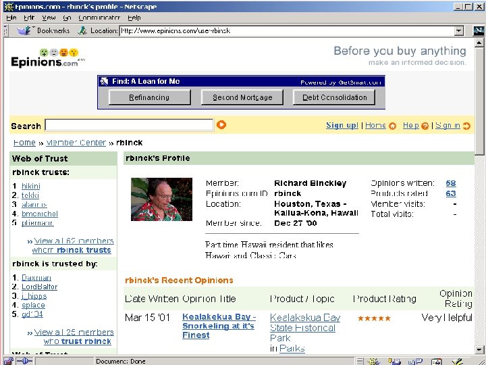Click inside the Search text field
Screen dimensions: 486x365
coord(129,125)
